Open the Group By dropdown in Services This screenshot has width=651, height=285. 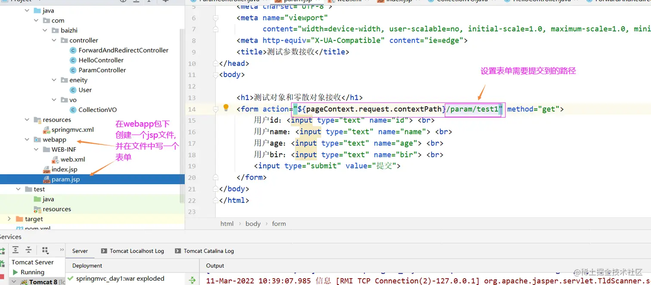[x=45, y=250]
